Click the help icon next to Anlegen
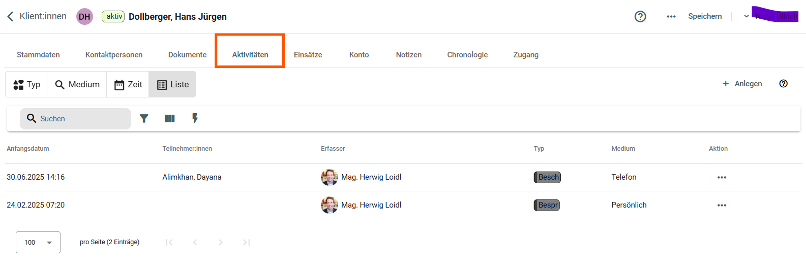 [x=783, y=84]
